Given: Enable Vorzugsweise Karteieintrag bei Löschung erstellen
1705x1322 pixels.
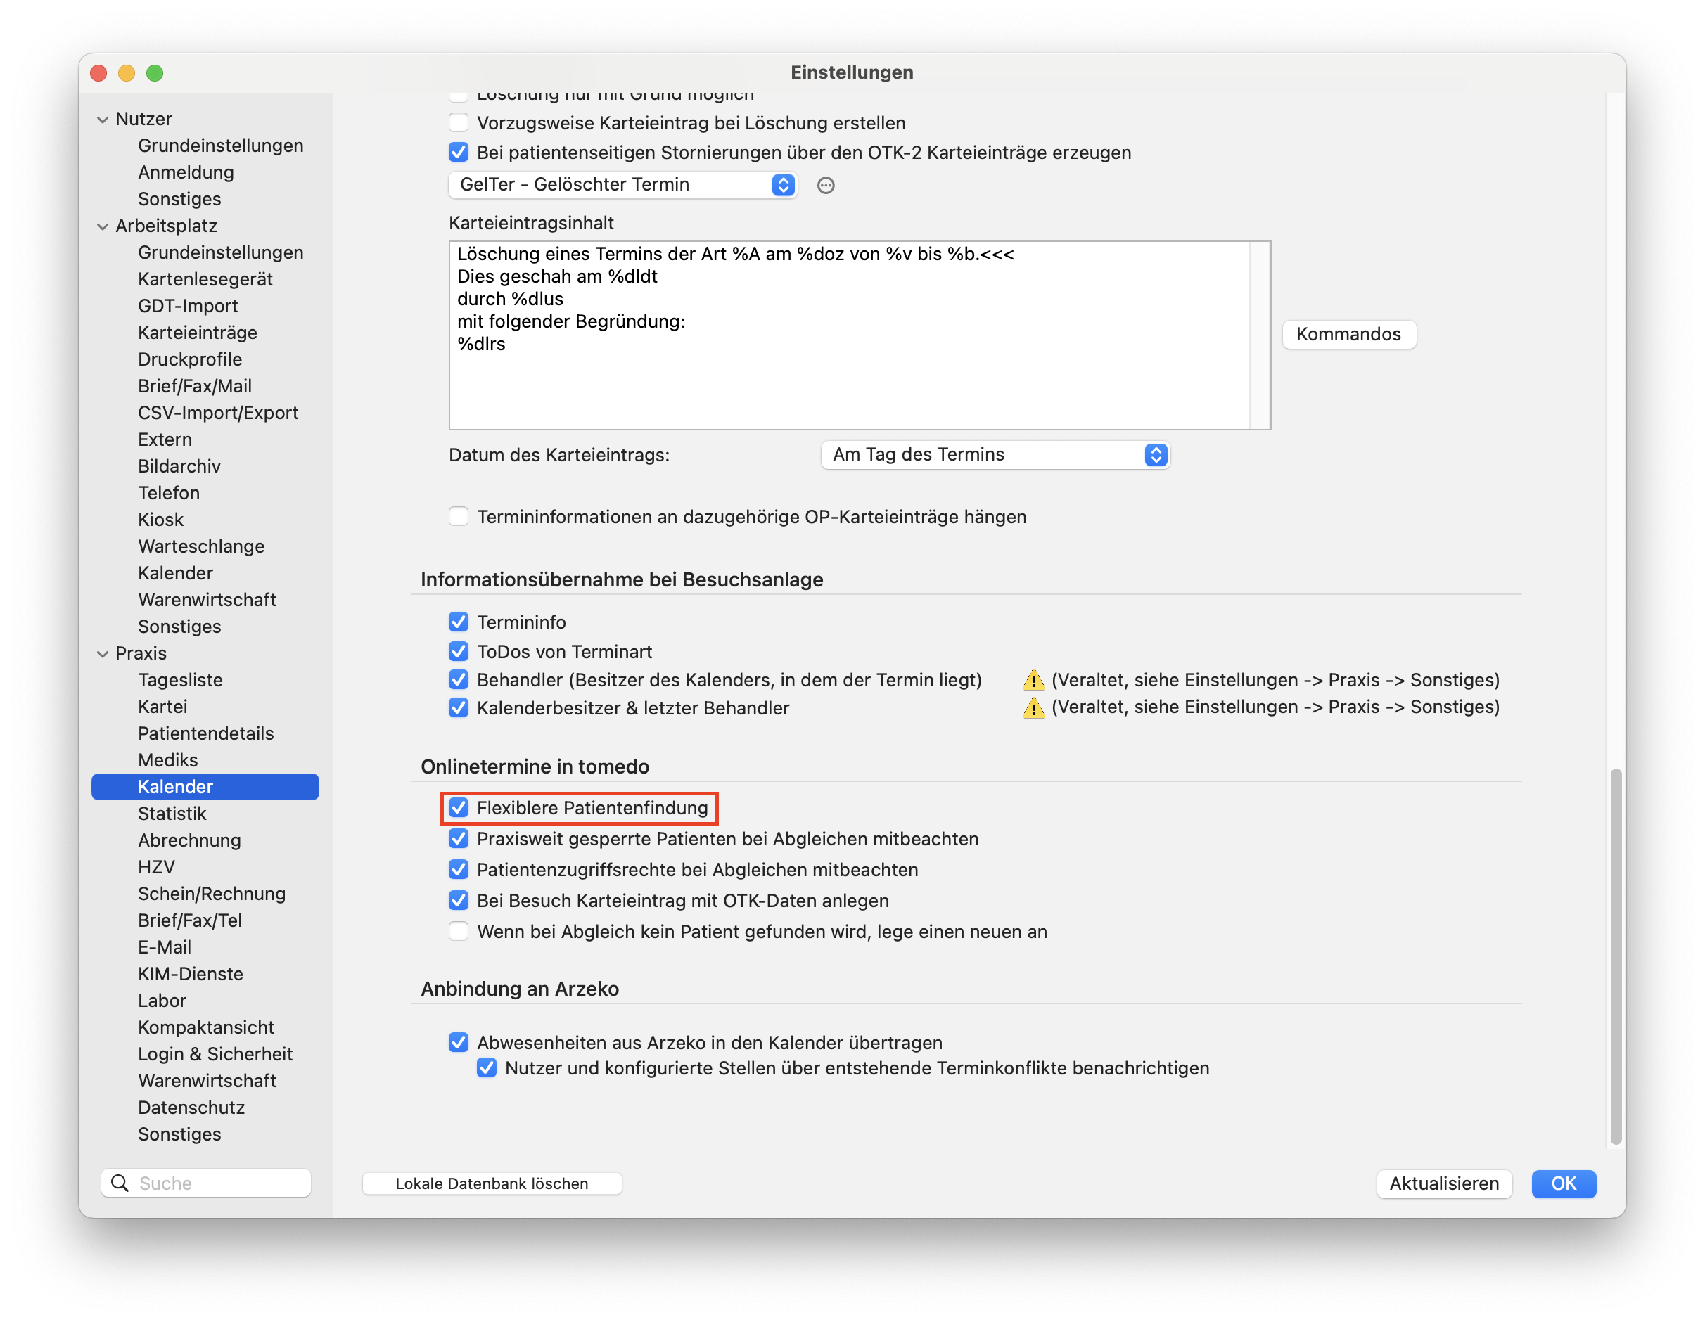Looking at the screenshot, I should click(x=459, y=122).
